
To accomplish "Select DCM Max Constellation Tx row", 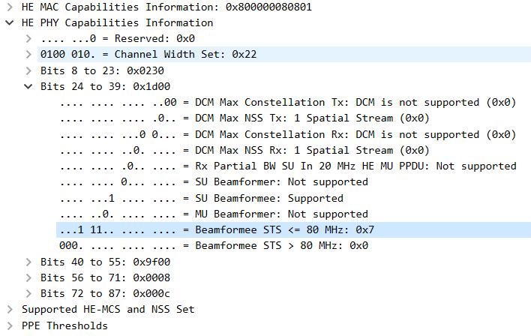I will pos(288,102).
